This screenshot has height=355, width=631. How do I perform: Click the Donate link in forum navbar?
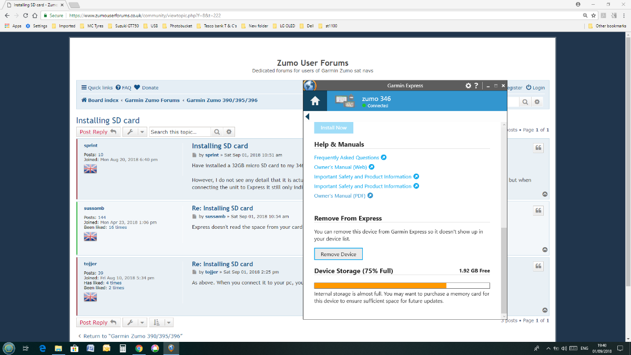click(146, 88)
